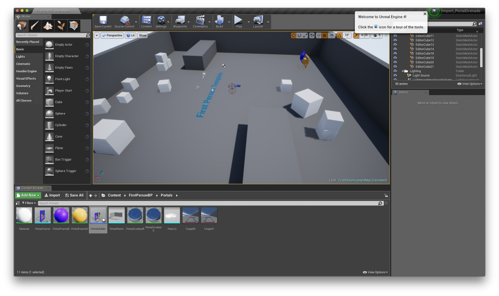Image resolution: width=499 pixels, height=296 pixels.
Task: Select the Lights category
Action: pos(20,57)
